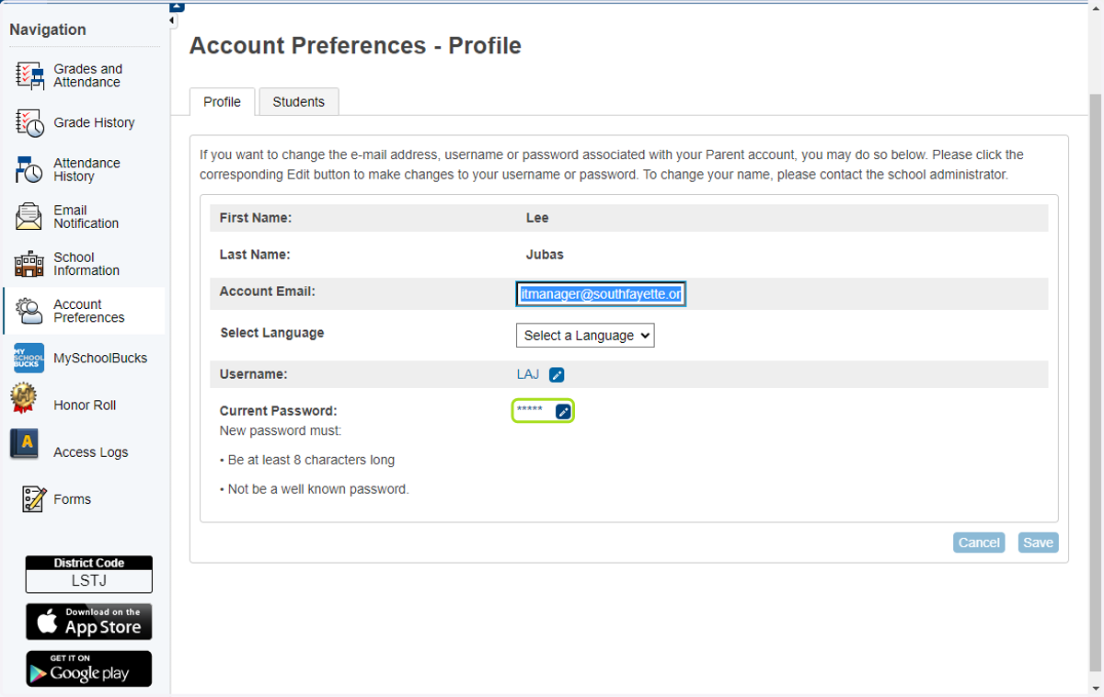The image size is (1104, 697).
Task: Click the up arrow icon above navigation collapse
Action: [177, 6]
